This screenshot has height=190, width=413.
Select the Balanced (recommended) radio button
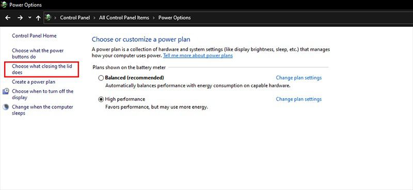tap(101, 78)
